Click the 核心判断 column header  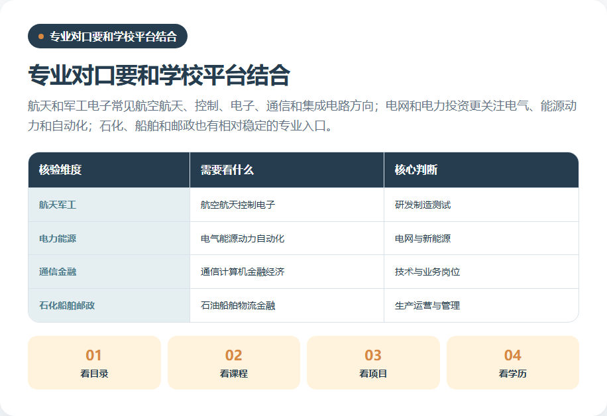pyautogui.click(x=481, y=170)
